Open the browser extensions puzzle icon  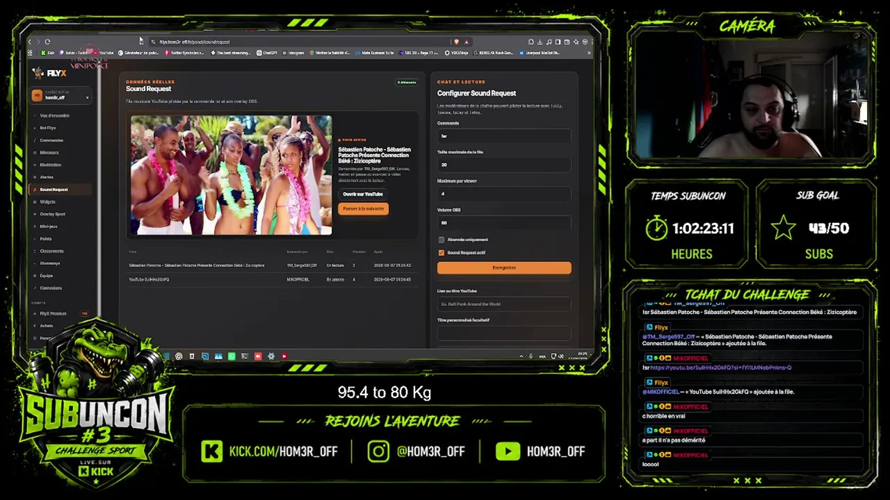click(531, 42)
